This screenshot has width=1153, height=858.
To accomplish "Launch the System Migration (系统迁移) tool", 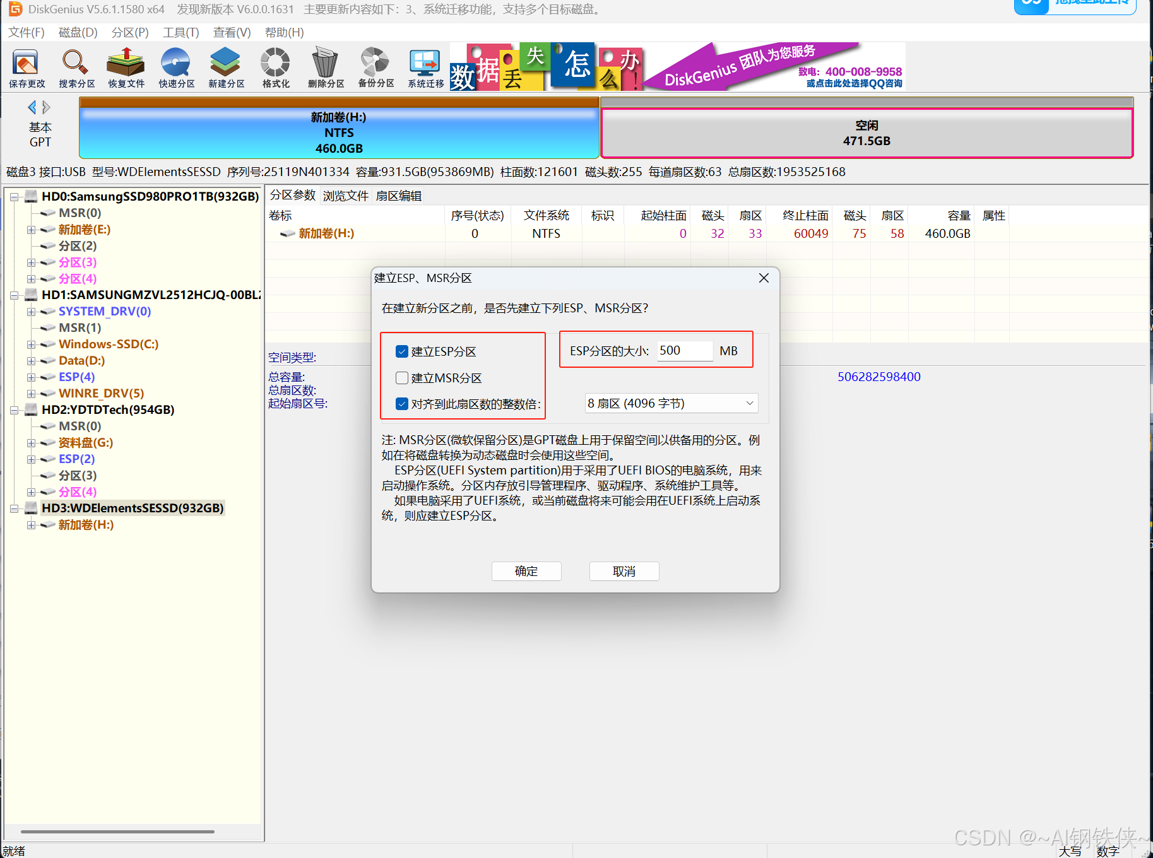I will [x=425, y=68].
